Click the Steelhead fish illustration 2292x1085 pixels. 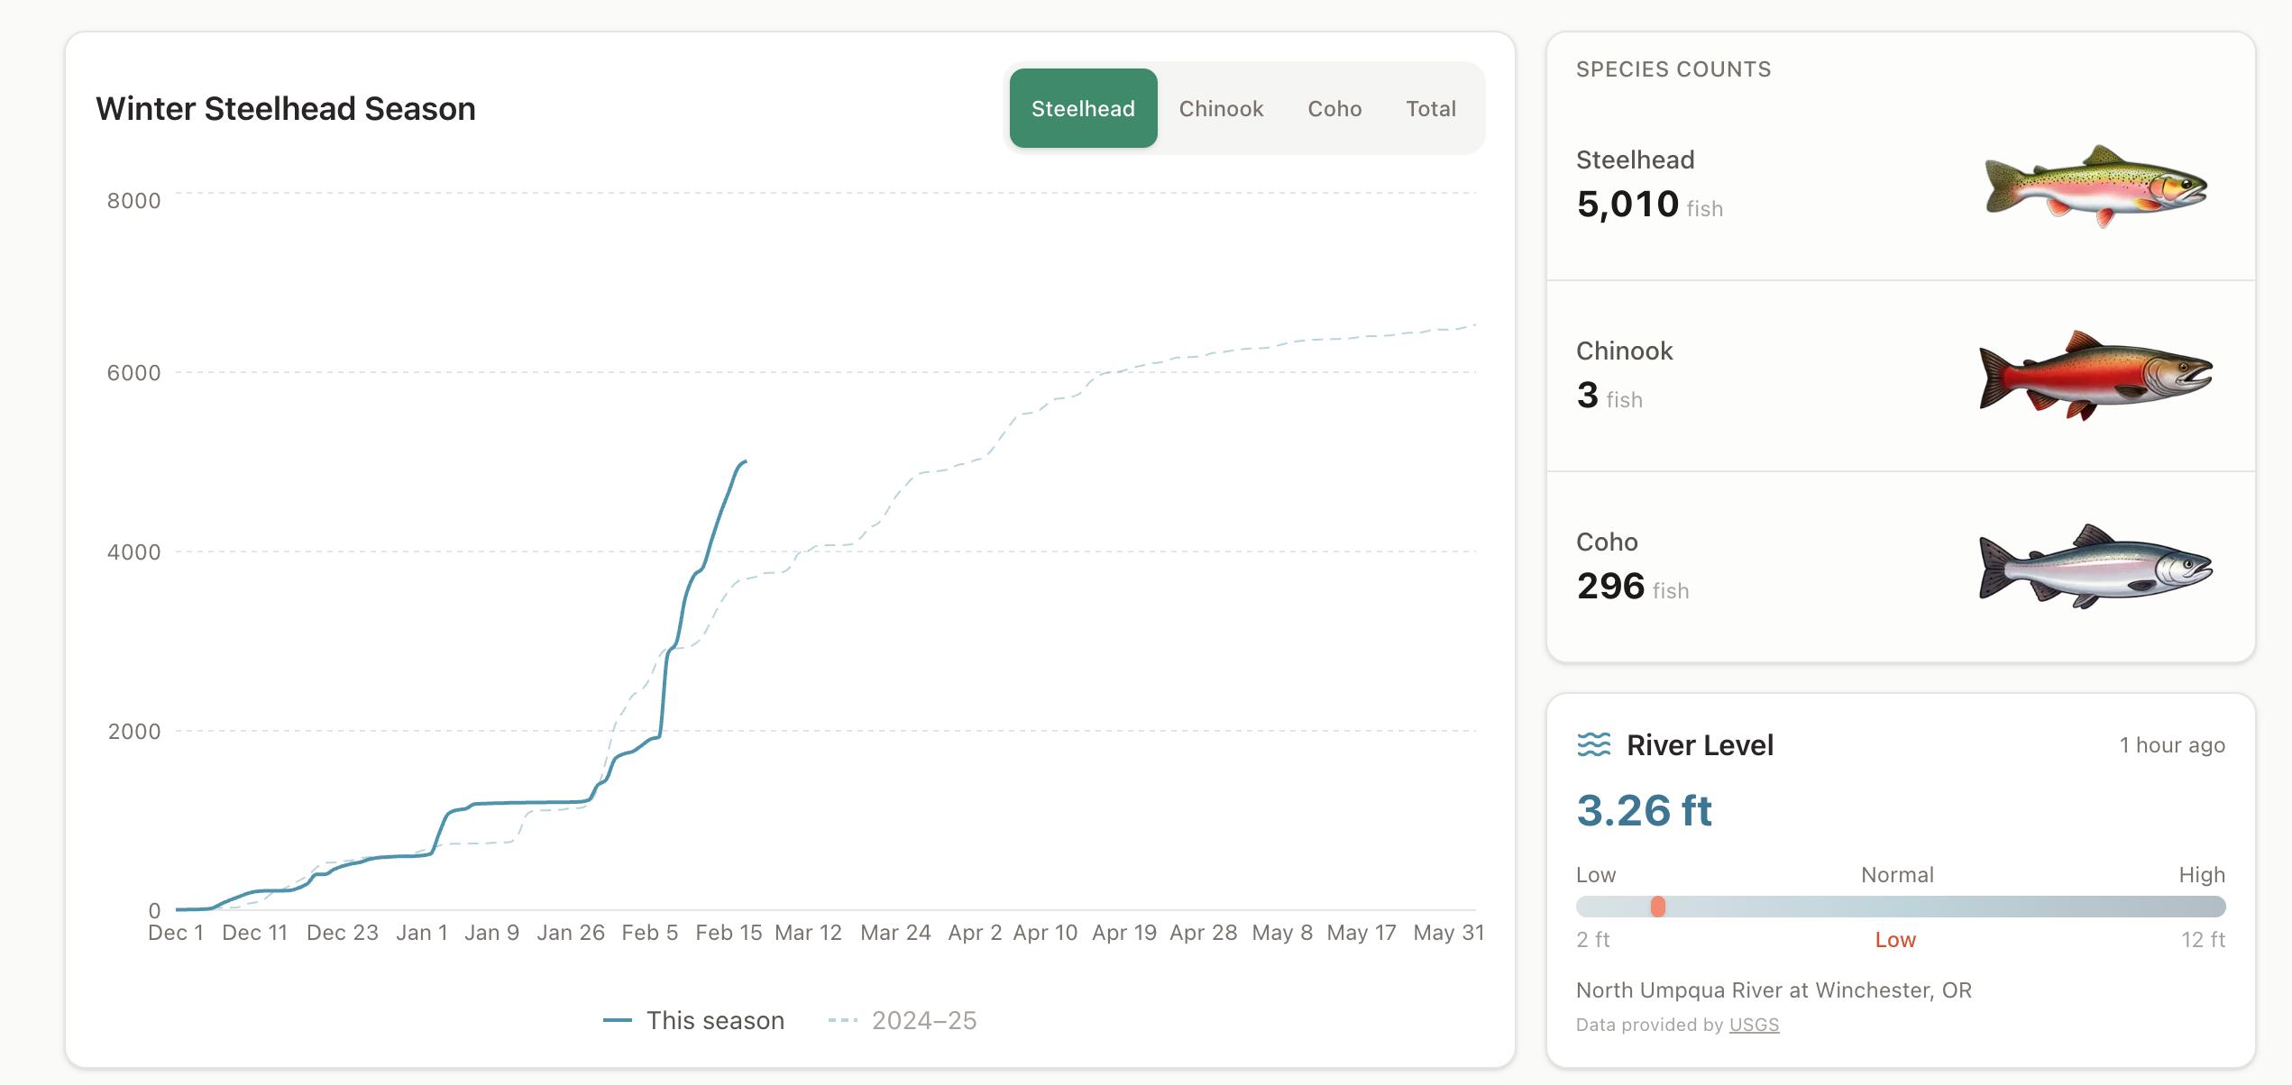pyautogui.click(x=2096, y=186)
